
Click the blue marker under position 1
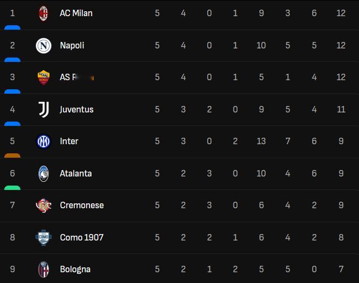pos(12,27)
